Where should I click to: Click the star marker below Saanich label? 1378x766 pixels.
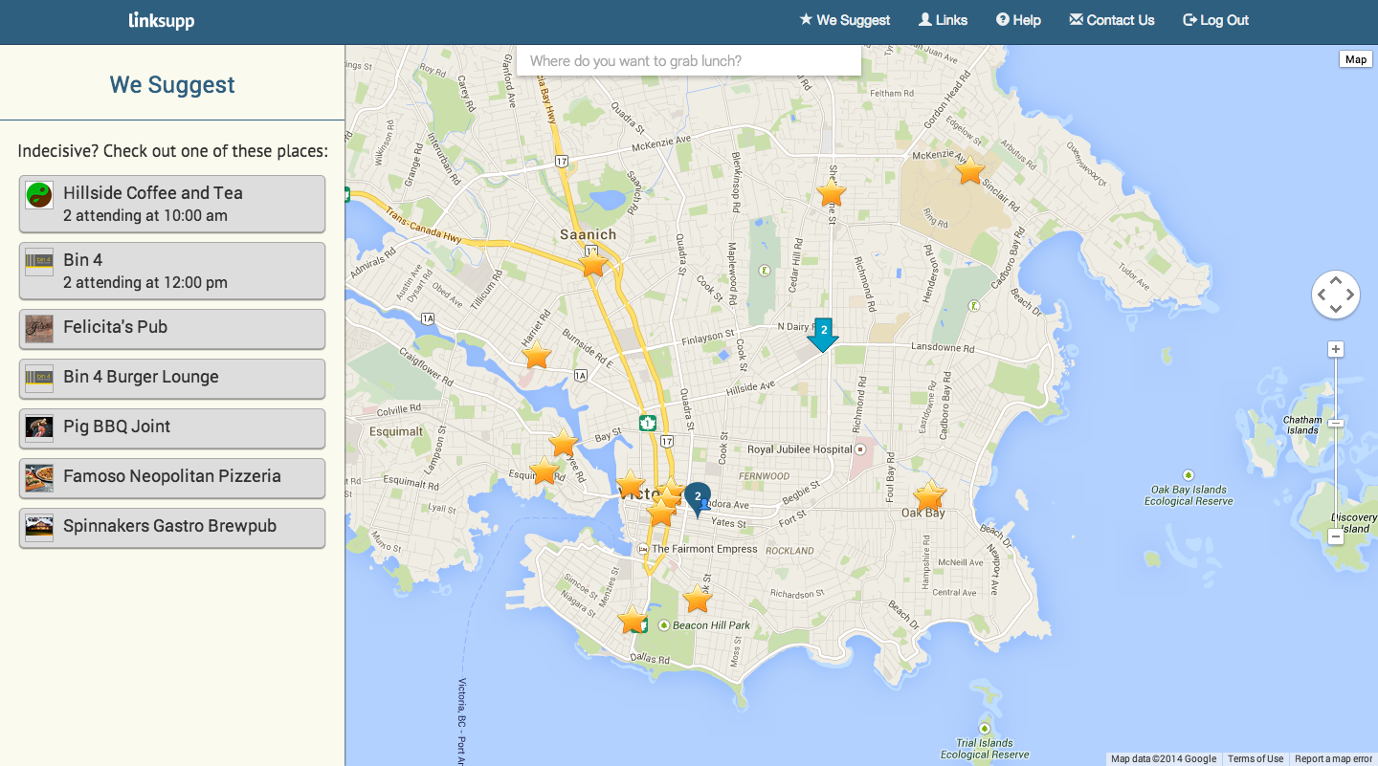coord(593,262)
